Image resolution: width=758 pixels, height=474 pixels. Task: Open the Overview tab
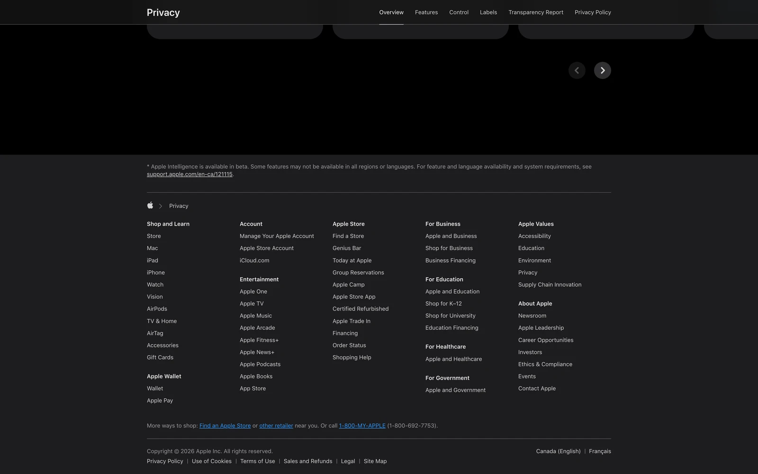click(391, 12)
